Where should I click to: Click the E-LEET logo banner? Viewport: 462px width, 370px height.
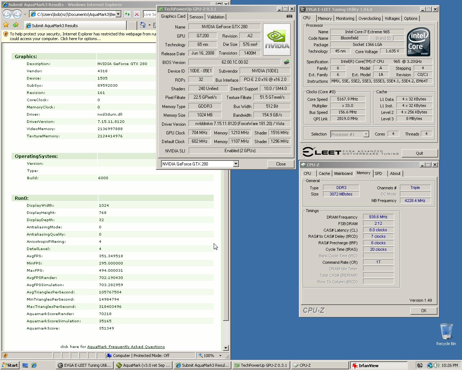point(350,152)
